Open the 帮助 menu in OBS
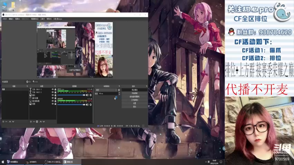 click(x=49, y=19)
